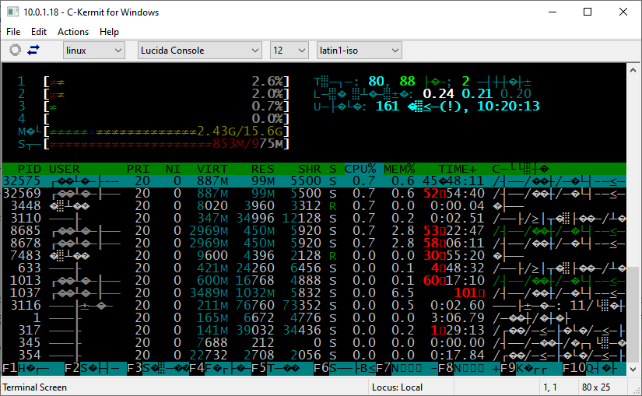Click the VIRT column header
This screenshot has height=396, width=642.
click(212, 169)
